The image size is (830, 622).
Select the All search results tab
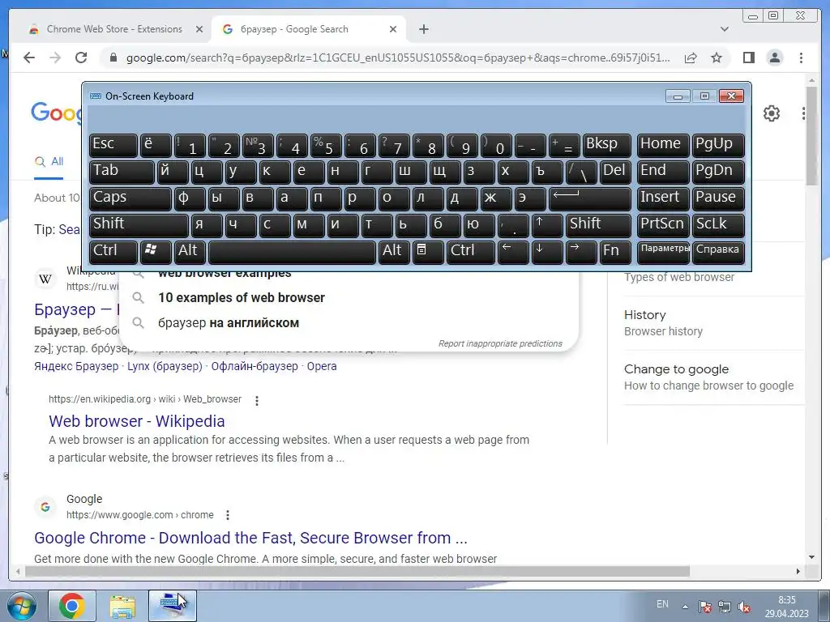[x=49, y=162]
